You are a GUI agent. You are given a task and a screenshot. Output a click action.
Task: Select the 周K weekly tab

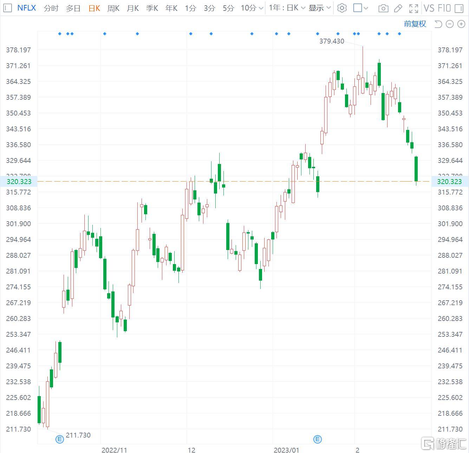pos(113,8)
